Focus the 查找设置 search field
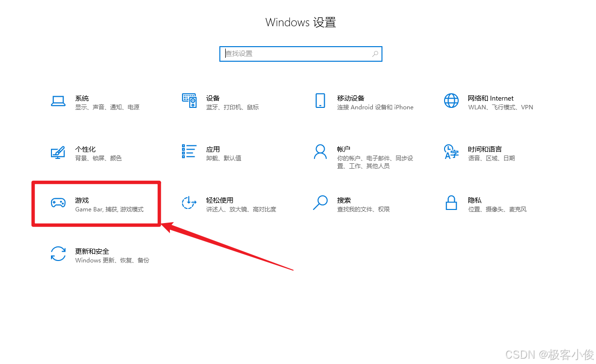Viewport: 596px width, 364px height. tap(301, 54)
